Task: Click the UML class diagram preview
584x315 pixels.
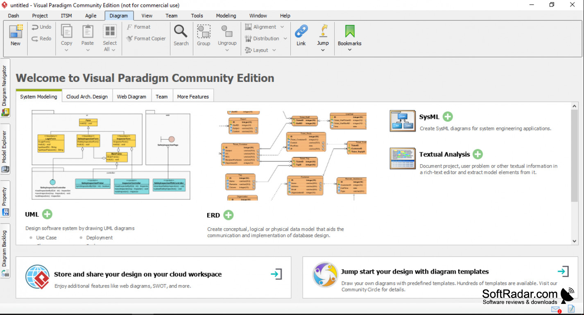Action: [x=111, y=155]
